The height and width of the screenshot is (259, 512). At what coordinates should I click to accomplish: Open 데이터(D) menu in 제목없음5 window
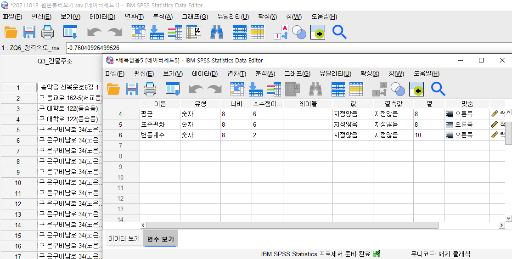[205, 73]
